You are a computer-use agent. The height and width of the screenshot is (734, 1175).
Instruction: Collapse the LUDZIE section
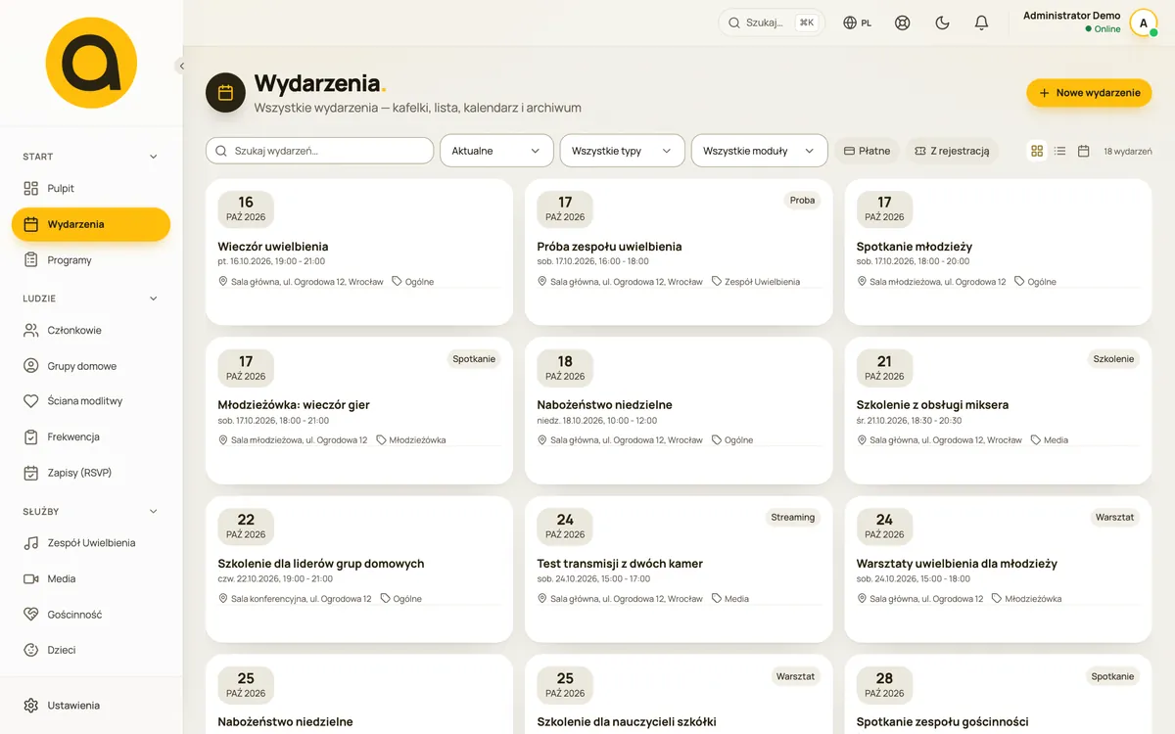[91, 298]
